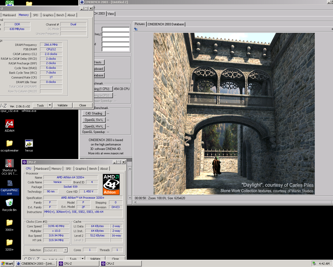Click the CINEBENCH title bar icon
The height and width of the screenshot is (267, 333).
click(x=82, y=2)
